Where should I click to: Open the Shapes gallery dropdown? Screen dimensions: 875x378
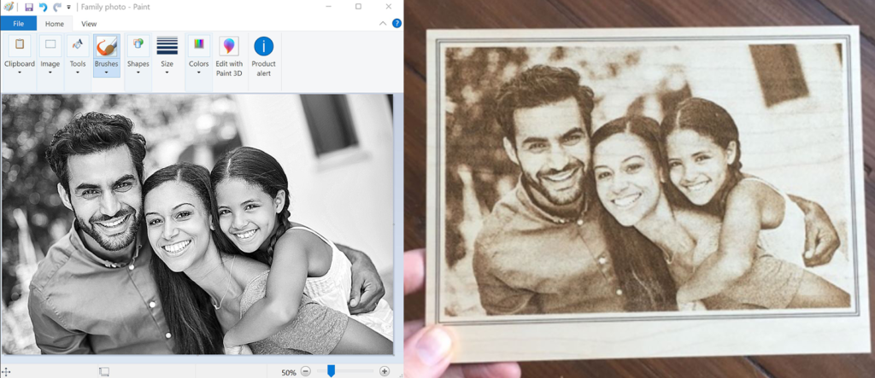(x=138, y=73)
